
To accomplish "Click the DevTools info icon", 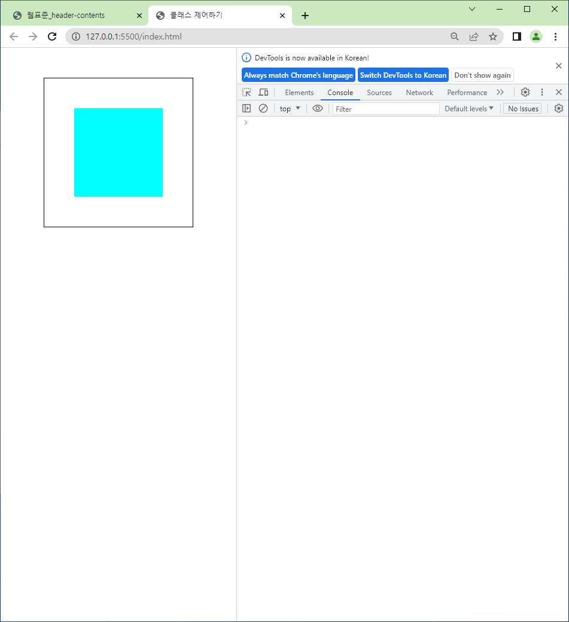I will click(x=247, y=57).
